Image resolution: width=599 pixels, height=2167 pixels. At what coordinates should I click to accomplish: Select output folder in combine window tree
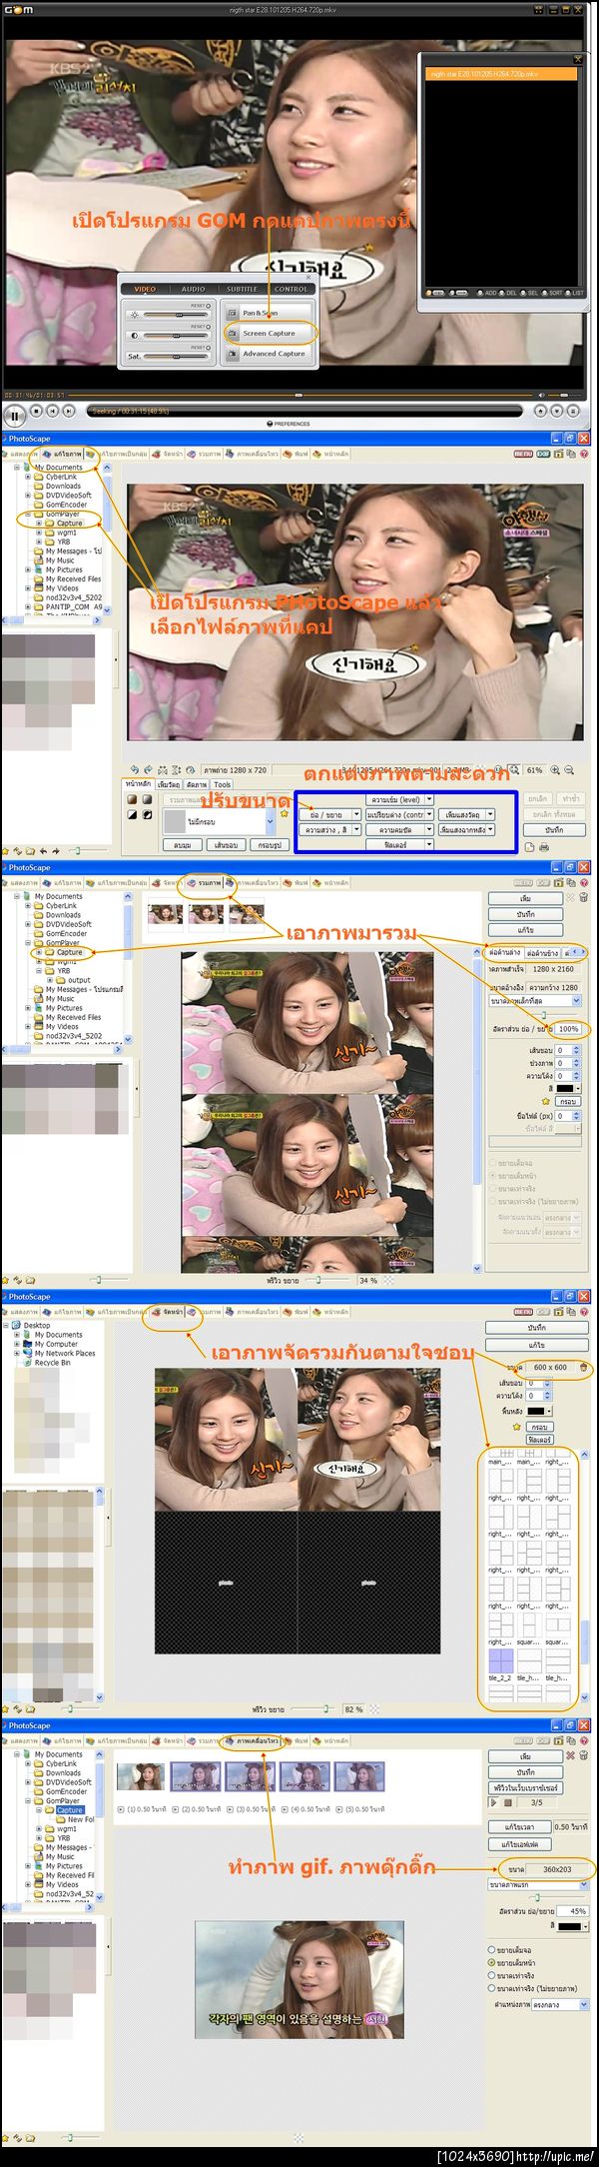coord(79,980)
